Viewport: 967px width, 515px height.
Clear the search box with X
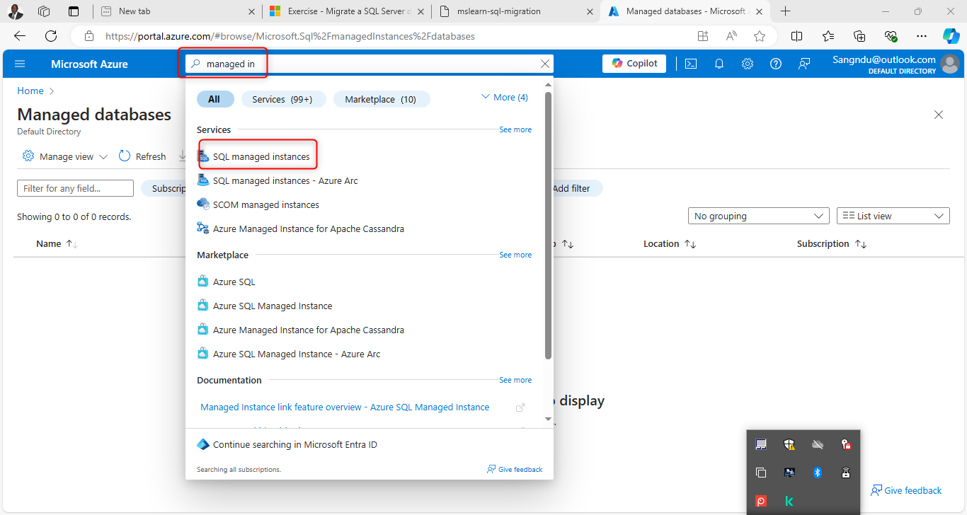(x=545, y=64)
